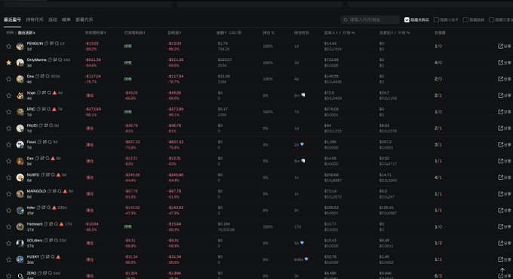The image size is (513, 279).
Task: Share the OnlyMarms row
Action: [504, 62]
